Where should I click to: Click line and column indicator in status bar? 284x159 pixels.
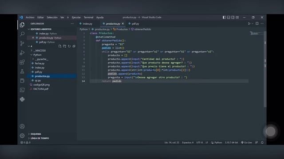pyautogui.click(x=172, y=142)
